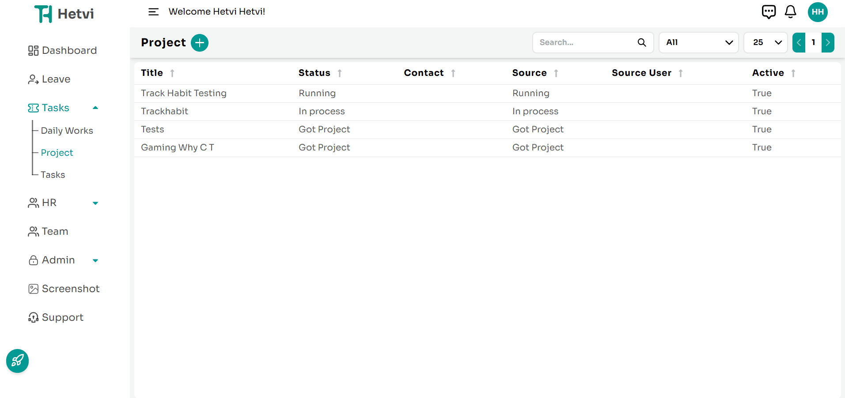Screen dimensions: 845x398
Task: Open the Track Habit Testing project row
Action: [x=487, y=94]
